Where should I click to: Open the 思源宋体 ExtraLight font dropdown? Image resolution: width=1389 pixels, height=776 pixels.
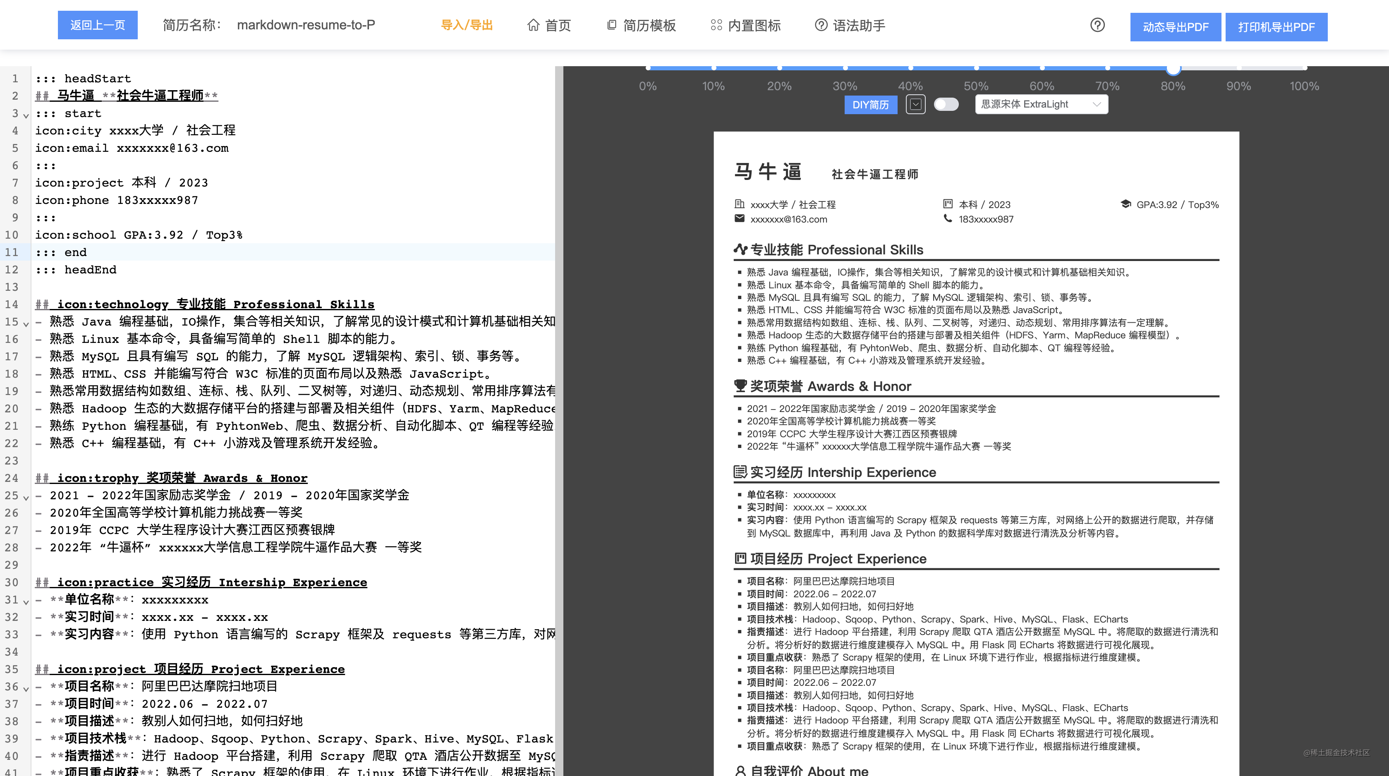click(1041, 104)
